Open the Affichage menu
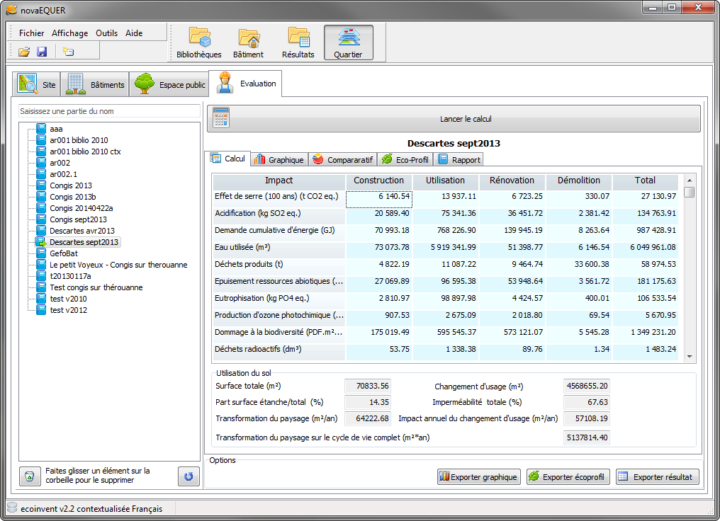720x521 pixels. point(69,33)
